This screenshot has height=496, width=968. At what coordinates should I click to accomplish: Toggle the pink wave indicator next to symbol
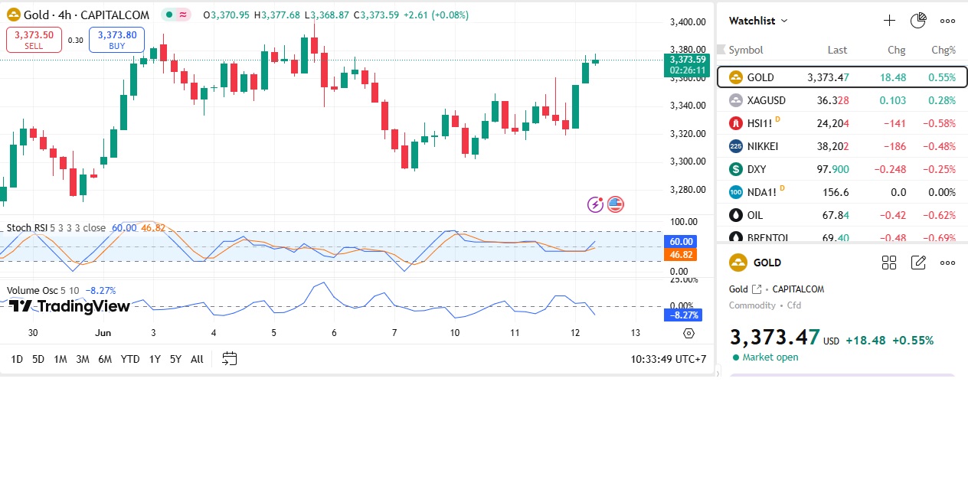click(184, 15)
